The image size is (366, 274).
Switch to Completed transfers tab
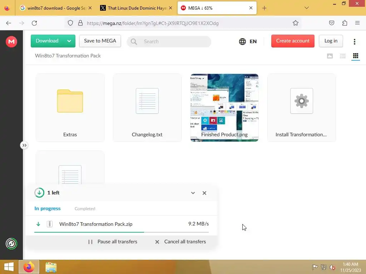point(85,209)
